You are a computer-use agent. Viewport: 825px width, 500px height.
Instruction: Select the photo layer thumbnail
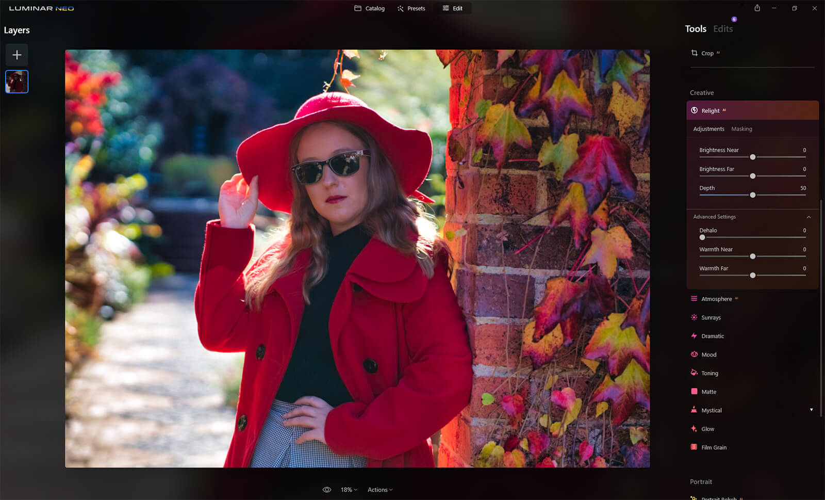(16, 82)
